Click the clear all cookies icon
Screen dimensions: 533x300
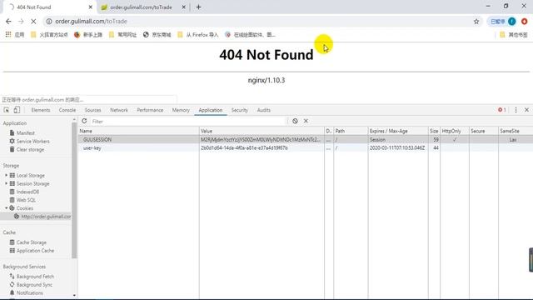pyautogui.click(x=295, y=121)
